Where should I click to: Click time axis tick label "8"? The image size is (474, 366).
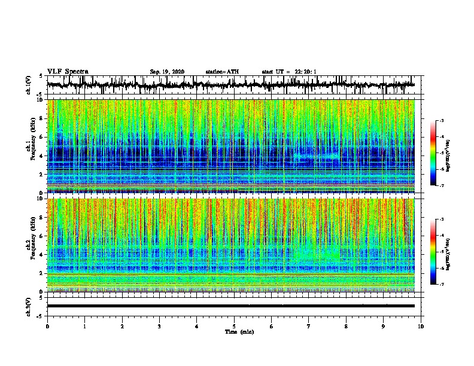click(x=346, y=327)
